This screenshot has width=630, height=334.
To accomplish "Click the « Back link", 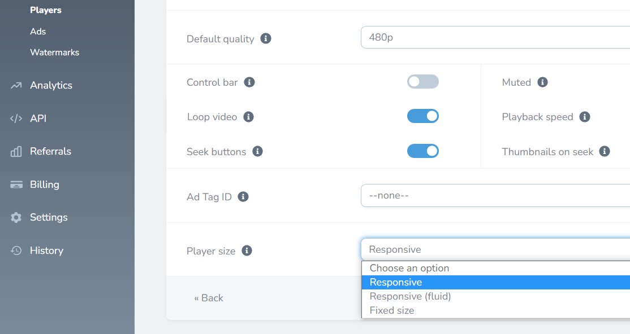I will tap(209, 298).
